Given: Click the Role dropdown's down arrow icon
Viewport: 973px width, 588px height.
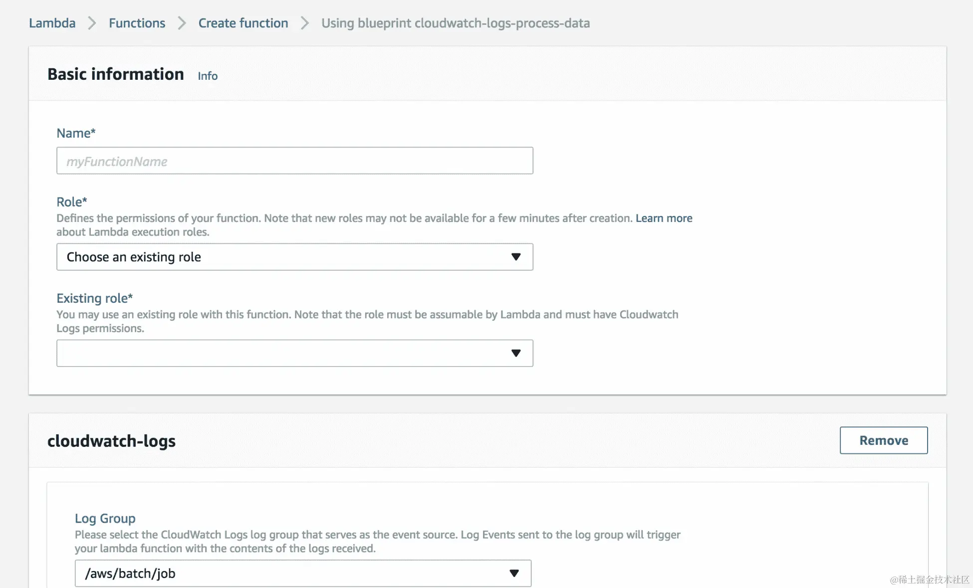Looking at the screenshot, I should tap(515, 257).
